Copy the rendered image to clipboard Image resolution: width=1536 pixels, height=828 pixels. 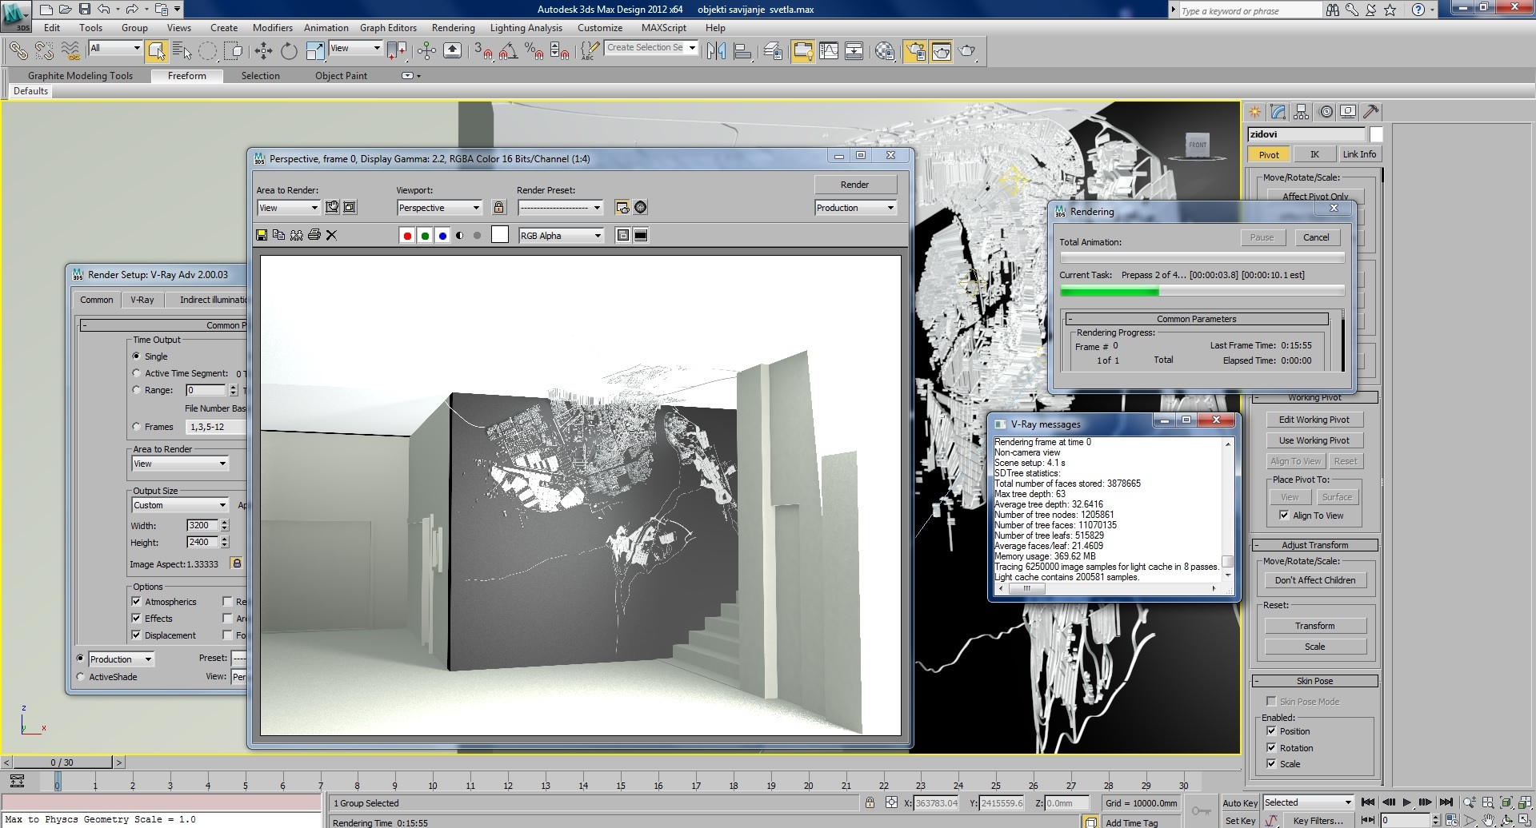pyautogui.click(x=278, y=235)
